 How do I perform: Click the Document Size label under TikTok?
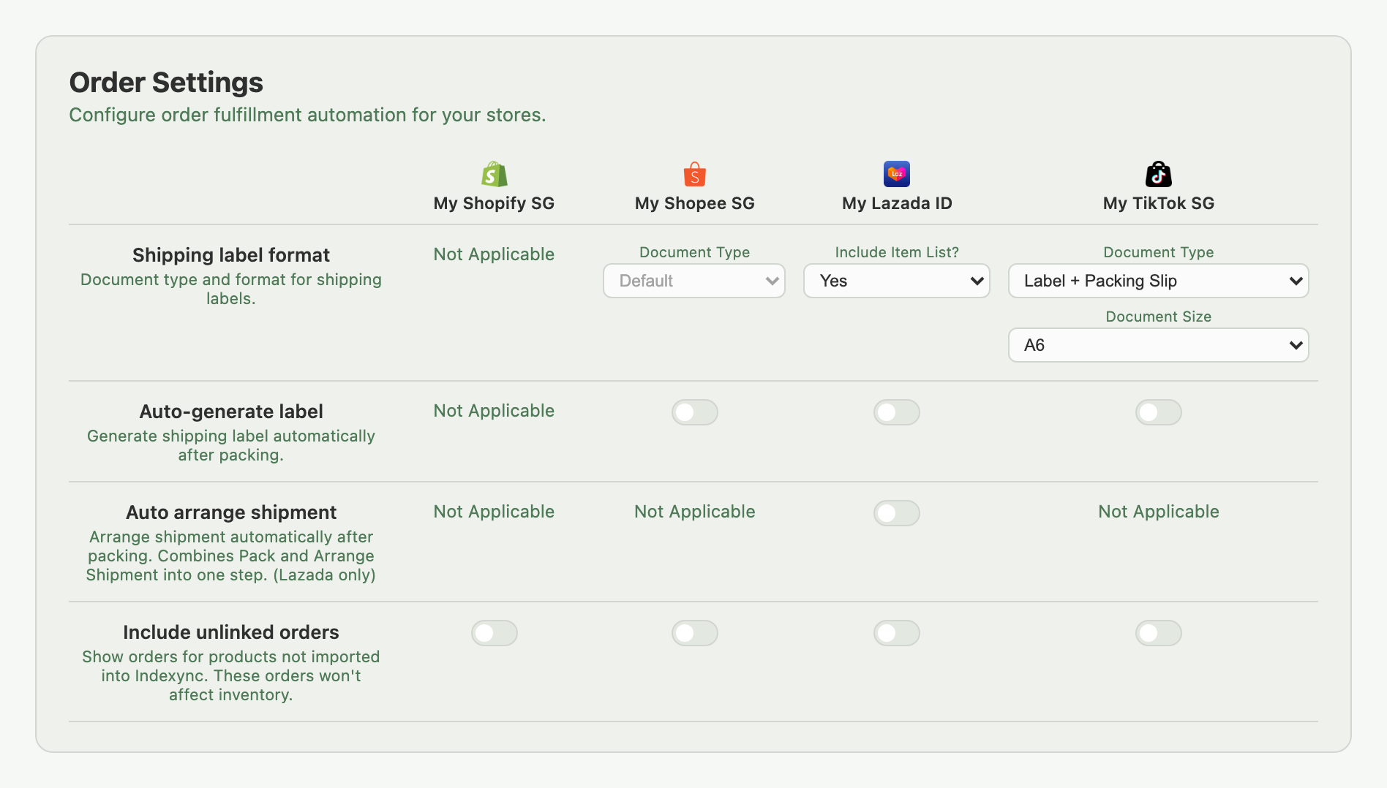point(1158,317)
